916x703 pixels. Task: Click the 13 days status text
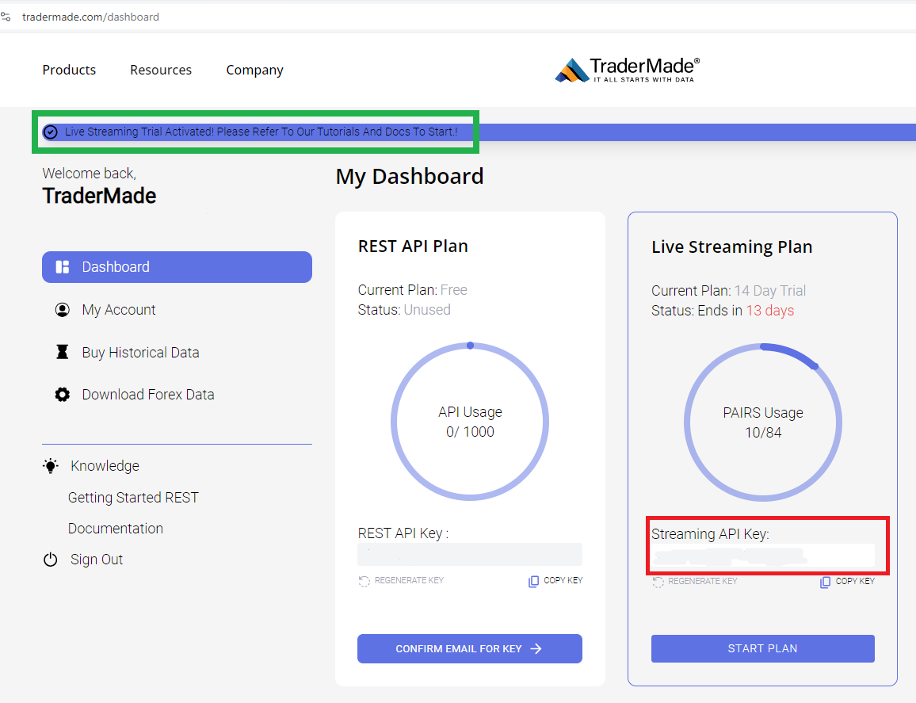[770, 311]
